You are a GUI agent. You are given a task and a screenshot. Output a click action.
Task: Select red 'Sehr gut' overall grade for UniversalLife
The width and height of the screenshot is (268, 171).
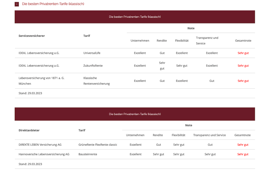tap(243, 53)
